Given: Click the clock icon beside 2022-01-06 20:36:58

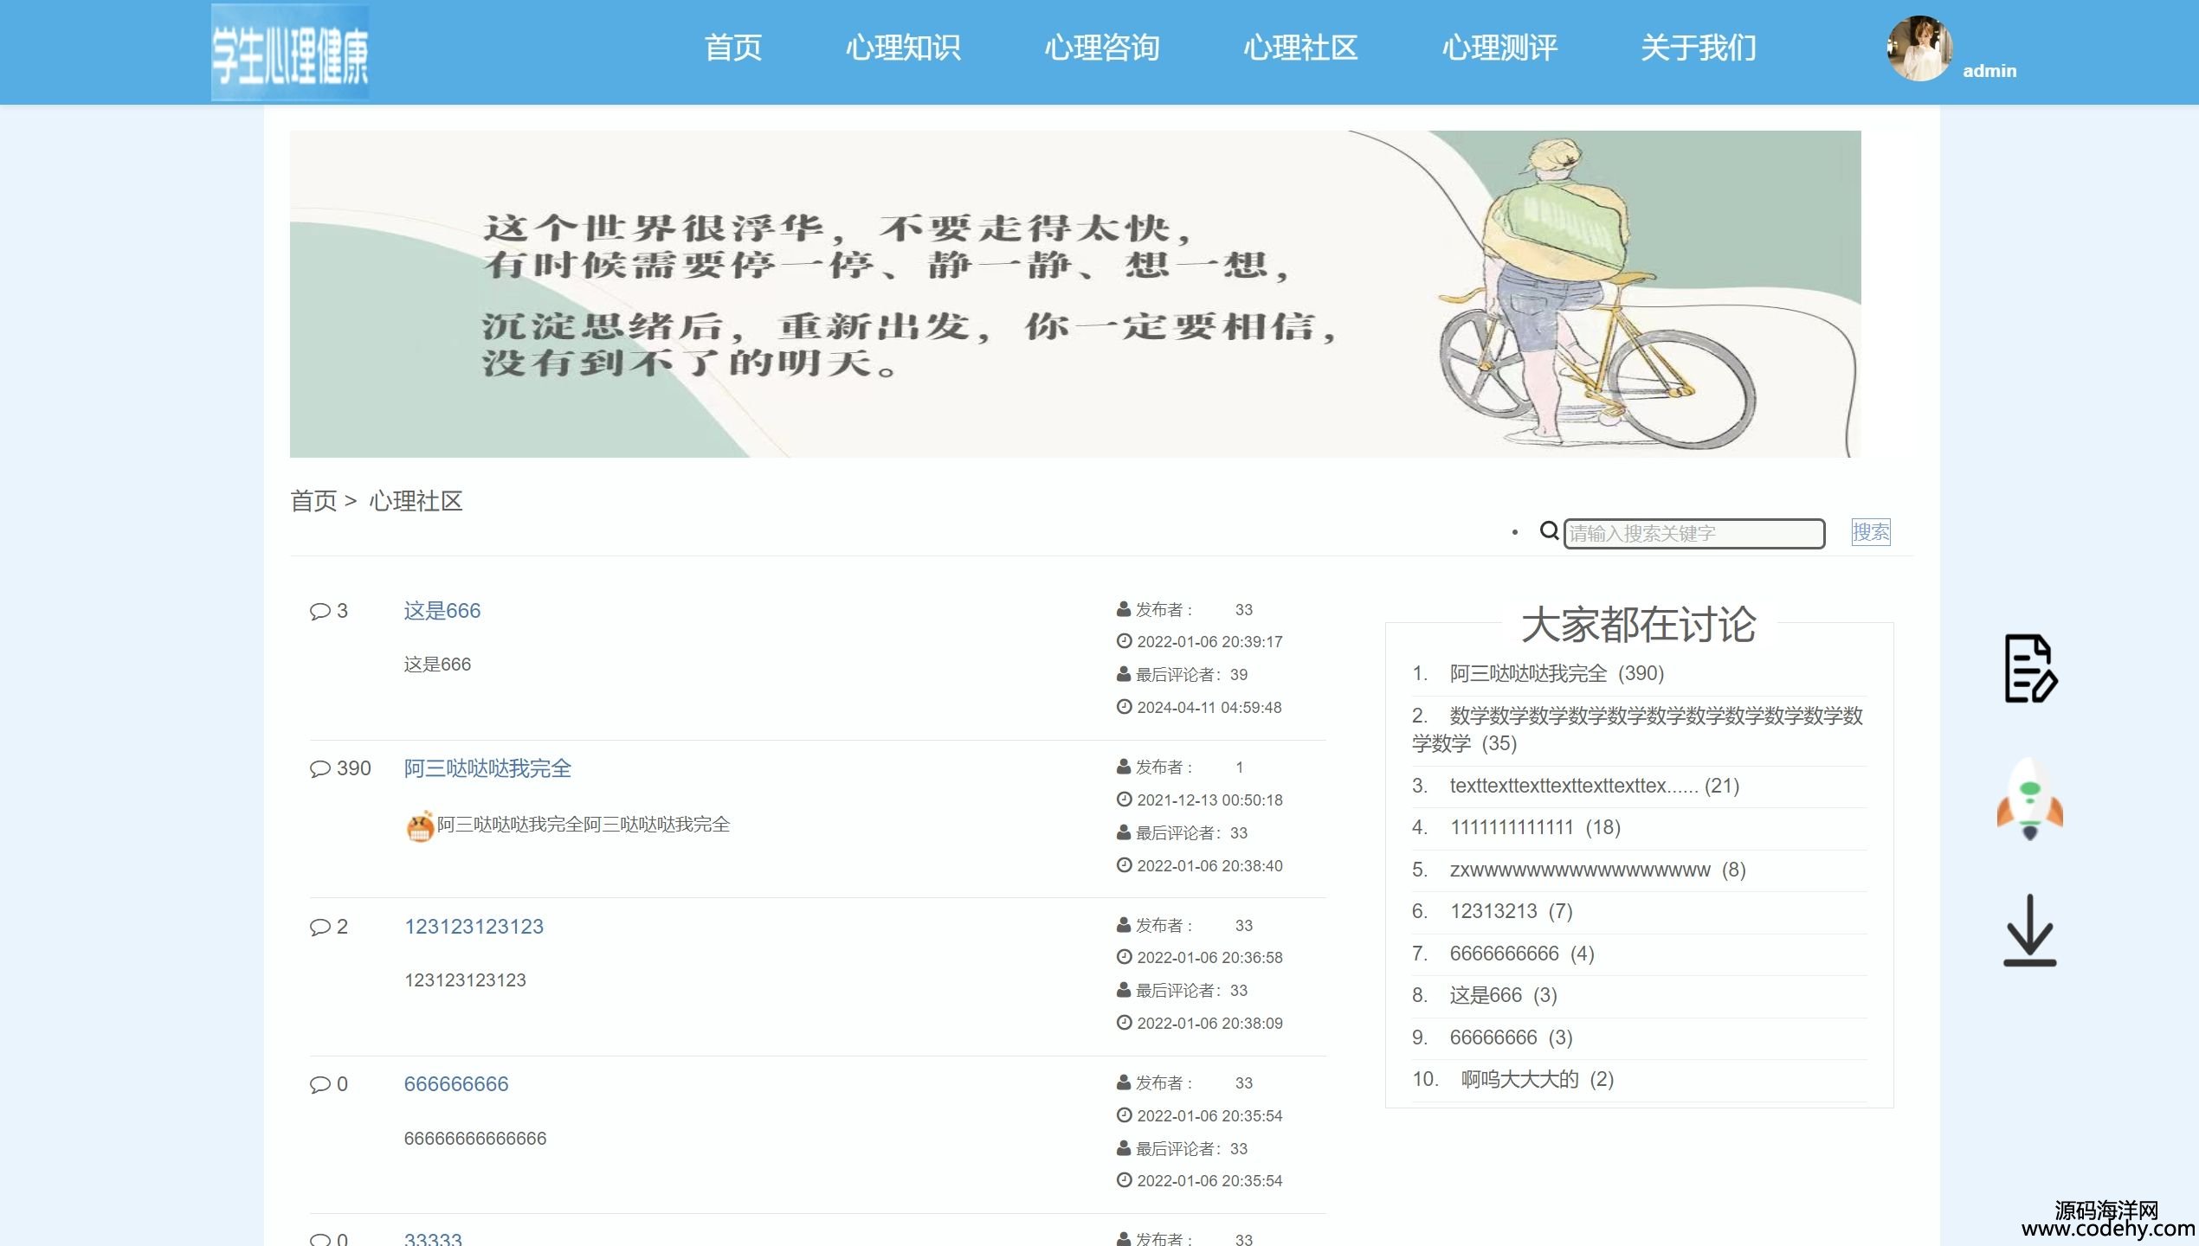Looking at the screenshot, I should (1124, 957).
